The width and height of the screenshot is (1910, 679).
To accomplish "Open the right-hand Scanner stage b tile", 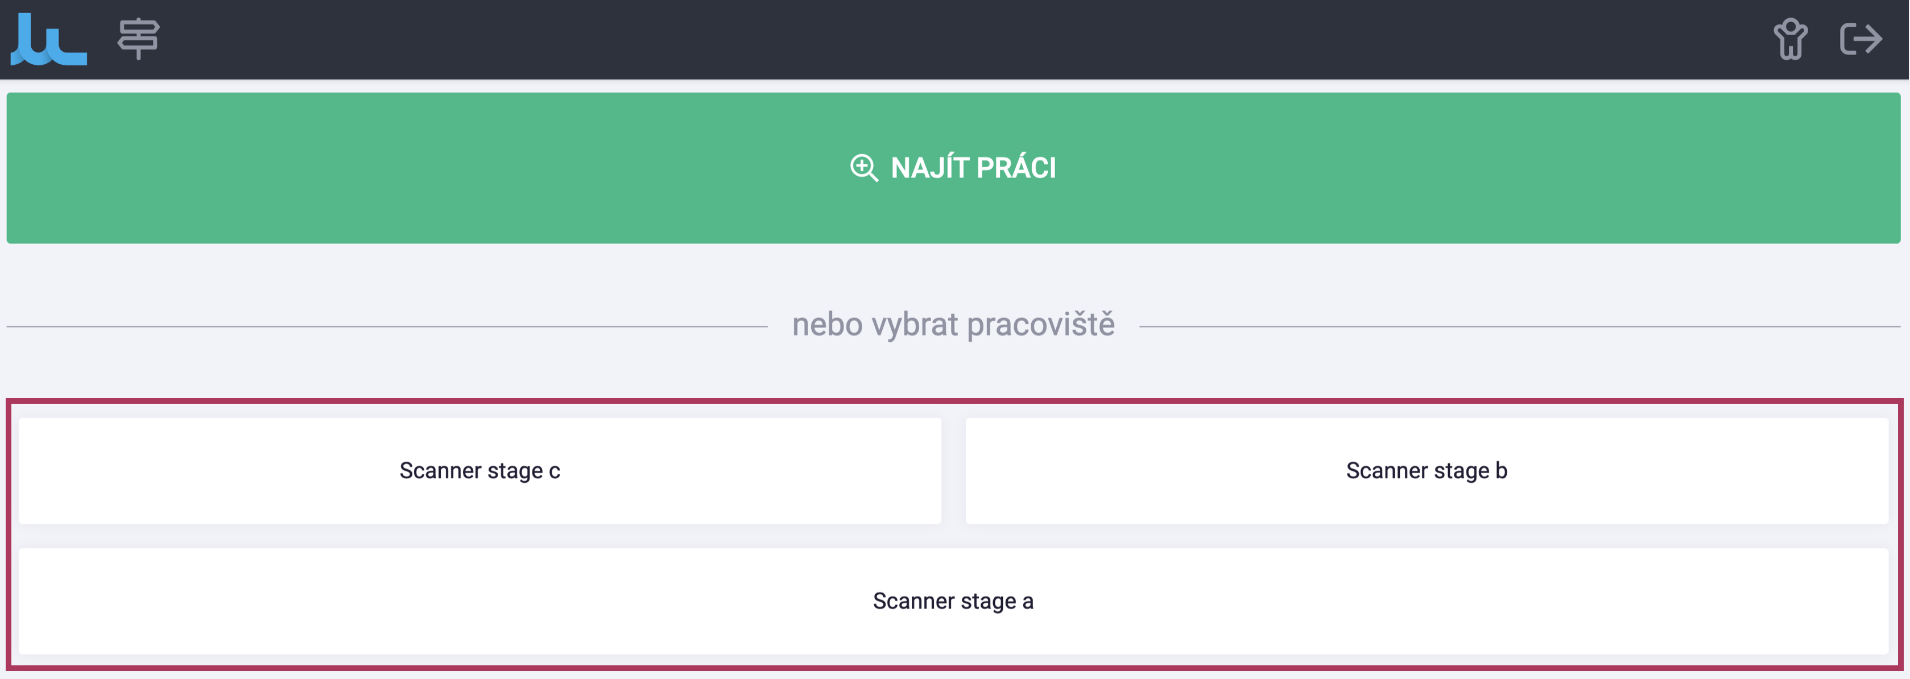I will coord(1426,471).
